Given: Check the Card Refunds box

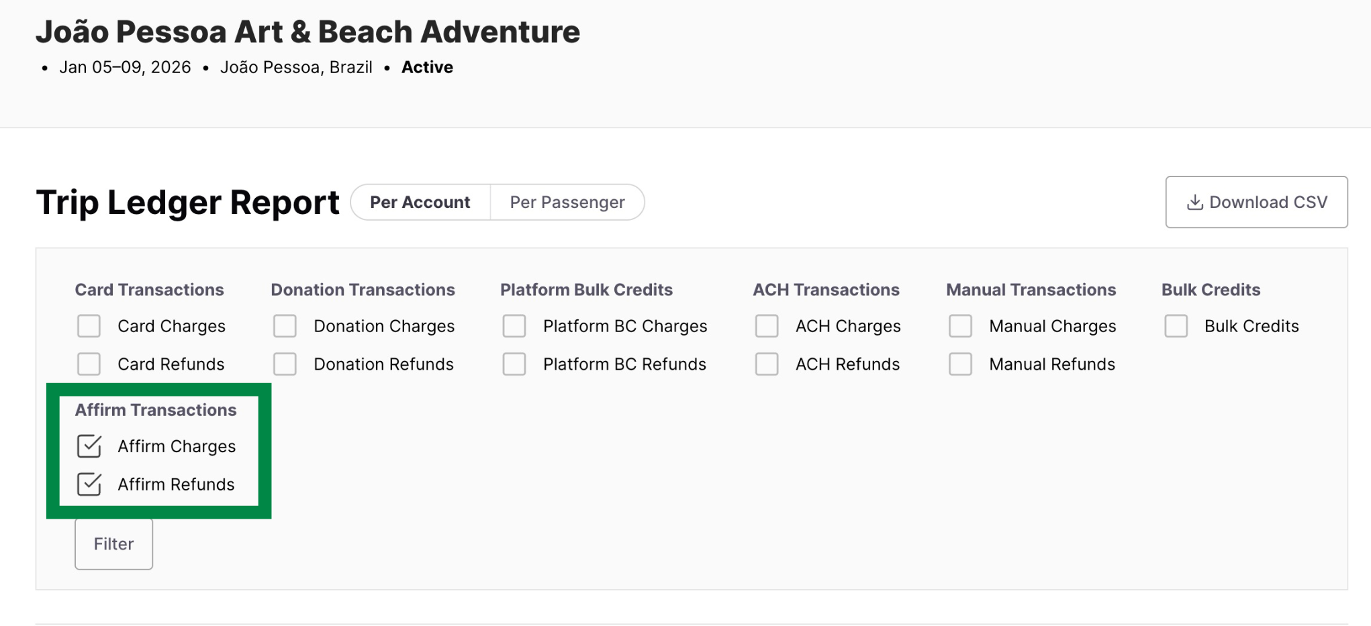Looking at the screenshot, I should point(89,364).
